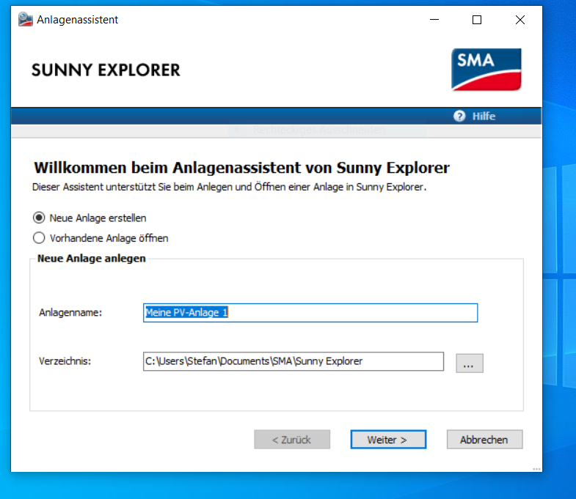Image resolution: width=576 pixels, height=499 pixels.
Task: Click into the Anlagenname text field
Action: (x=310, y=313)
